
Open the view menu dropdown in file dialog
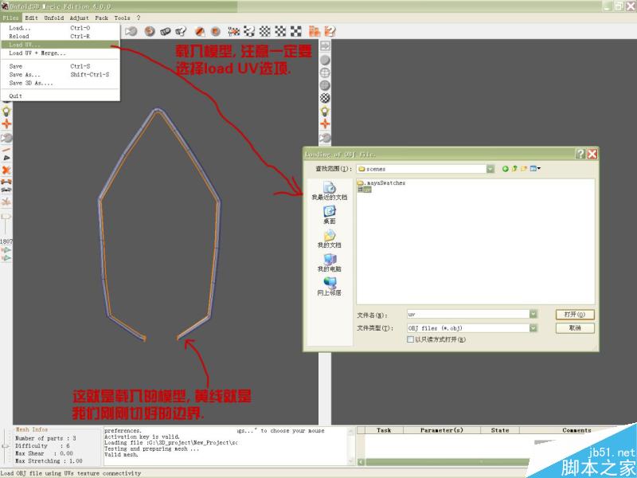[x=535, y=169]
